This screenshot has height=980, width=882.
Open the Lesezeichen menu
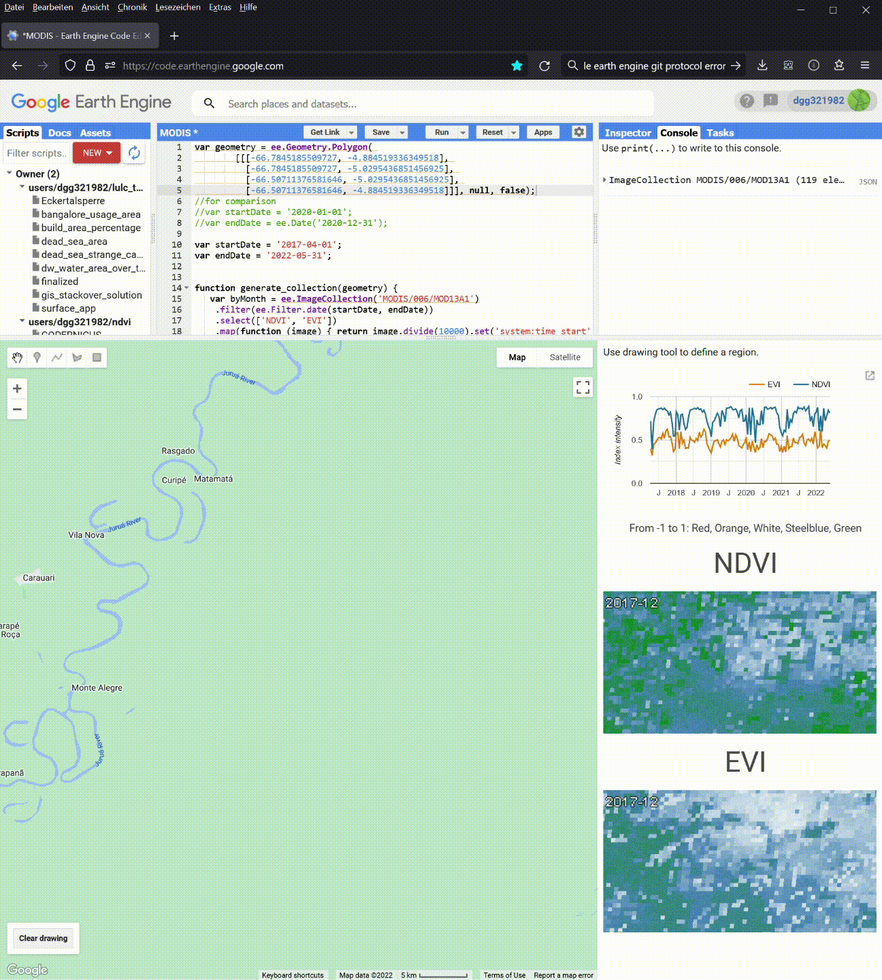coord(178,7)
